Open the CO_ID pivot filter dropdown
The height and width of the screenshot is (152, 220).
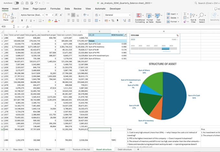[125, 35]
